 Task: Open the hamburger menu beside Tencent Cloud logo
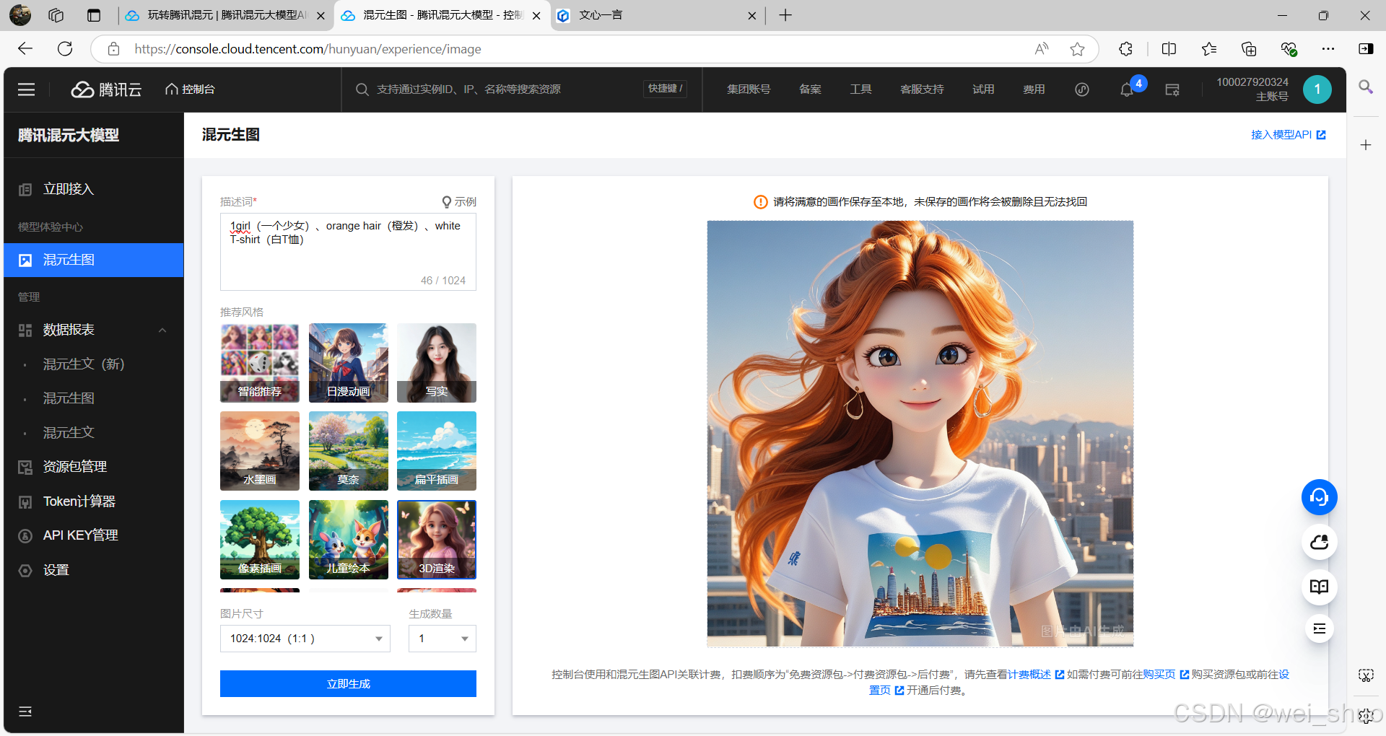coord(27,89)
